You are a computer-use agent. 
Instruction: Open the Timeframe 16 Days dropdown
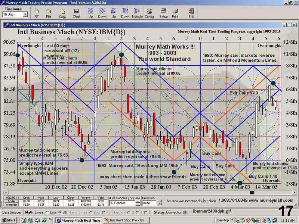click(x=25, y=14)
